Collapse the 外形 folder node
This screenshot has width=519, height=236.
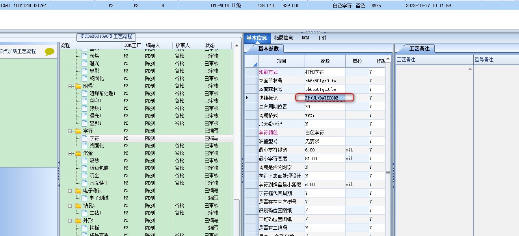[x=71, y=220]
